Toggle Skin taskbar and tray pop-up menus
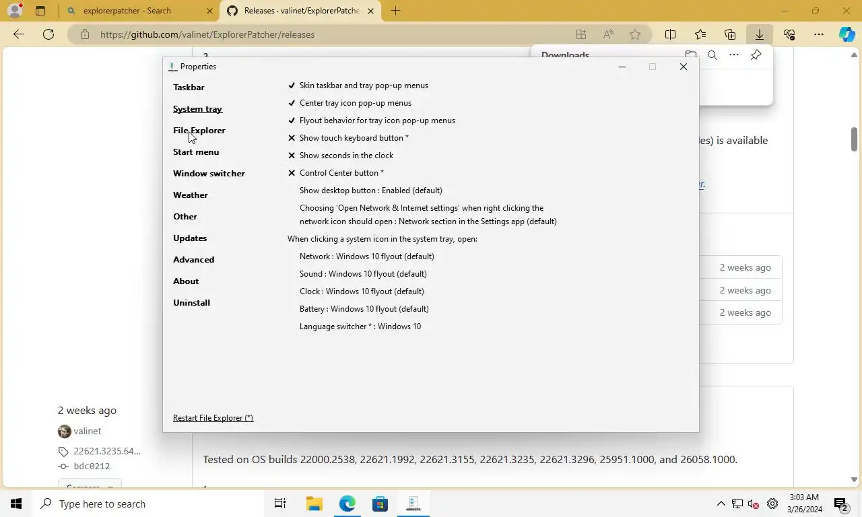Screen dimensions: 862x517 pyautogui.click(x=358, y=85)
